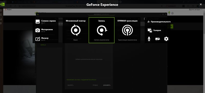The height and width of the screenshot is (93, 205).
Task: Click the NVIDIA logo in top-left corner
Action: point(2,4)
